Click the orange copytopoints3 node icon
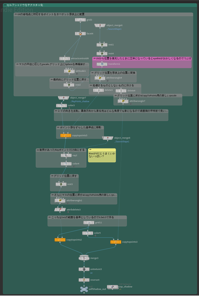This screenshot has height=296, width=199. pos(116,242)
